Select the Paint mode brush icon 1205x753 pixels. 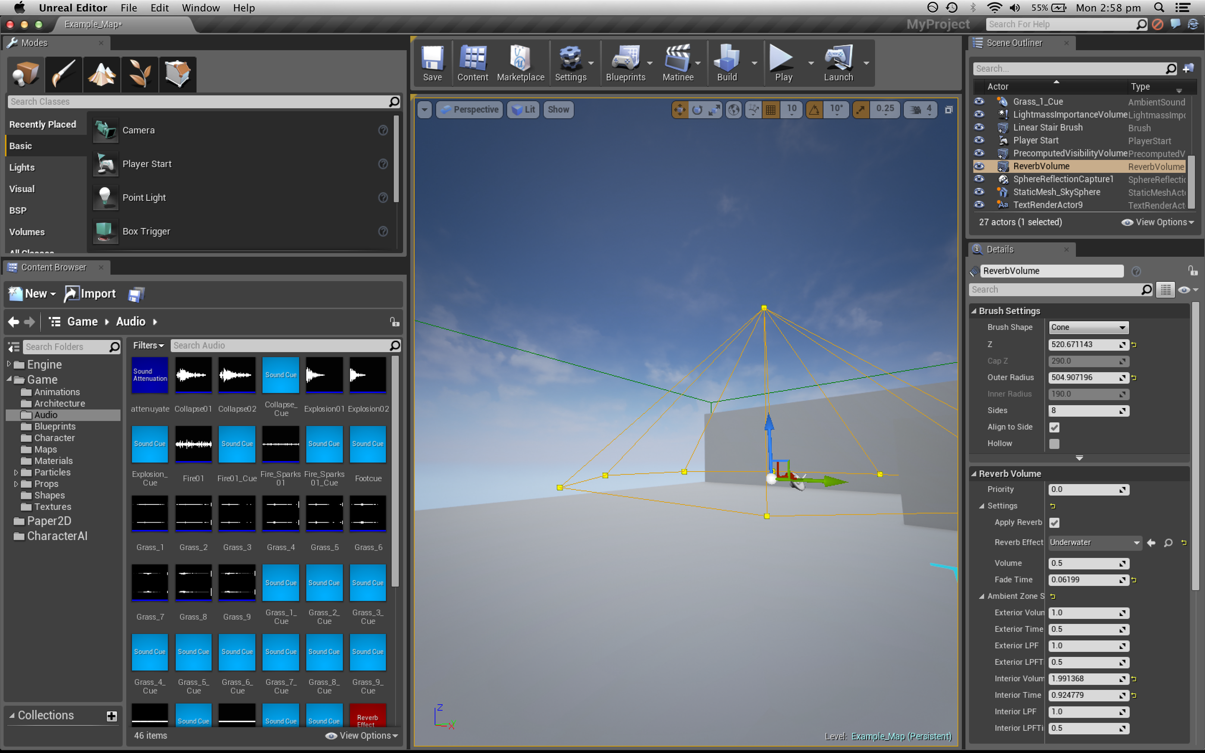(63, 74)
